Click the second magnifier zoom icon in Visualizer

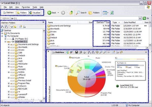click(105, 52)
